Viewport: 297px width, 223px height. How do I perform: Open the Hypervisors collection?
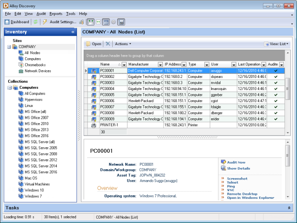tap(34, 99)
